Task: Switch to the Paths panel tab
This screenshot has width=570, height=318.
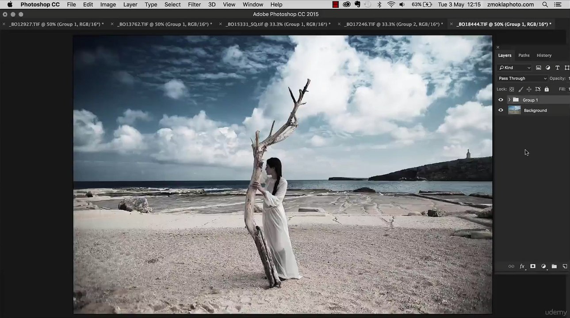Action: tap(524, 55)
